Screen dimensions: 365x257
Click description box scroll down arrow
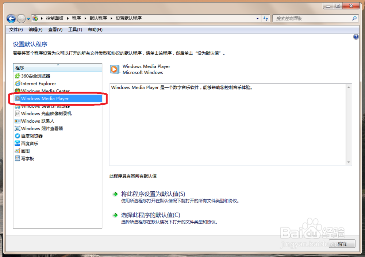349,162
